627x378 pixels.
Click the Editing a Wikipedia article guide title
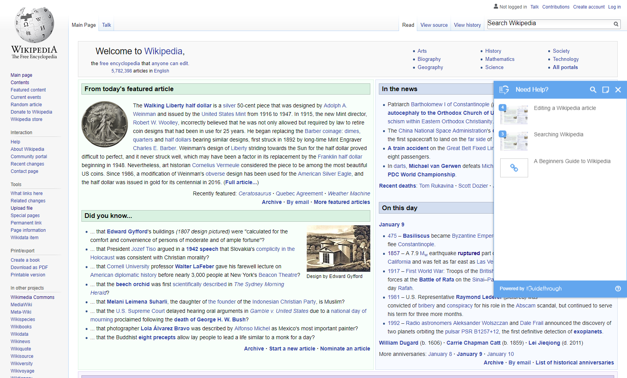pyautogui.click(x=565, y=108)
